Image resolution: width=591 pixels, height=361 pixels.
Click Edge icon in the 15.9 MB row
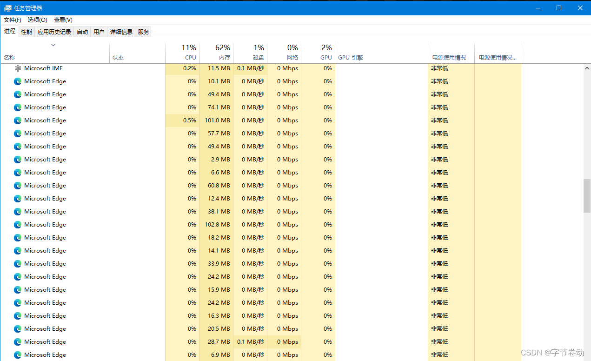click(18, 290)
